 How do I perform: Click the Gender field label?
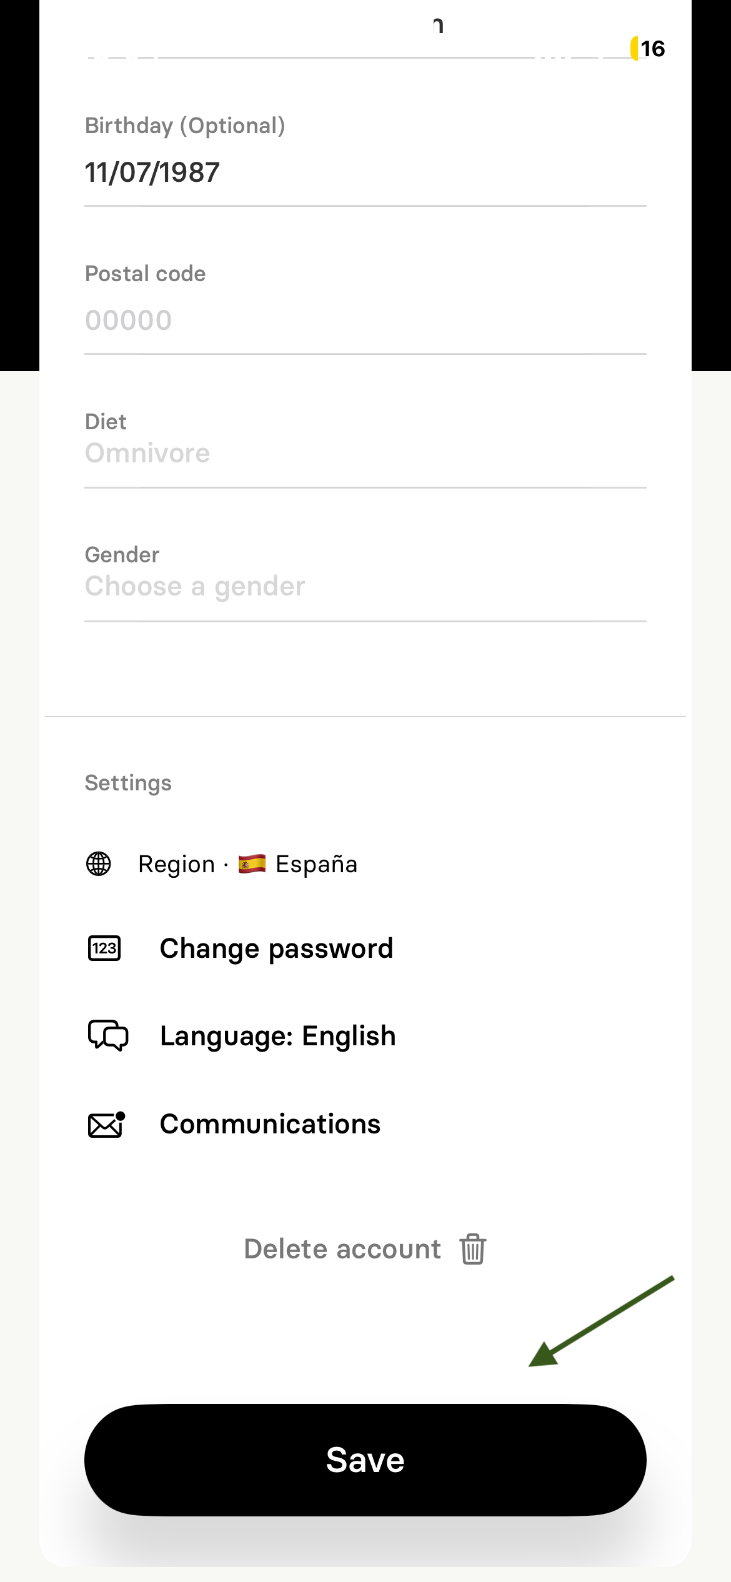[122, 555]
